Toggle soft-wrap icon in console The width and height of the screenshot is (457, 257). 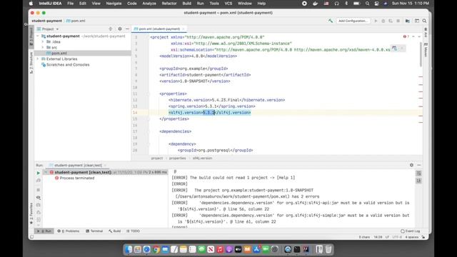point(419,173)
